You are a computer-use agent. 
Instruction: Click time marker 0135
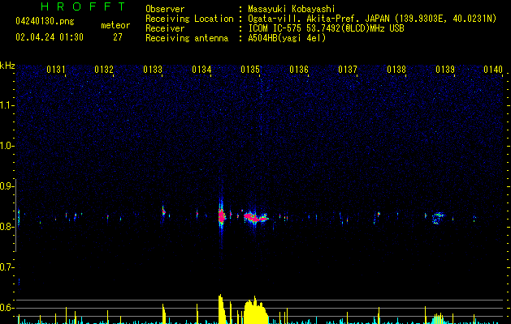pos(250,70)
